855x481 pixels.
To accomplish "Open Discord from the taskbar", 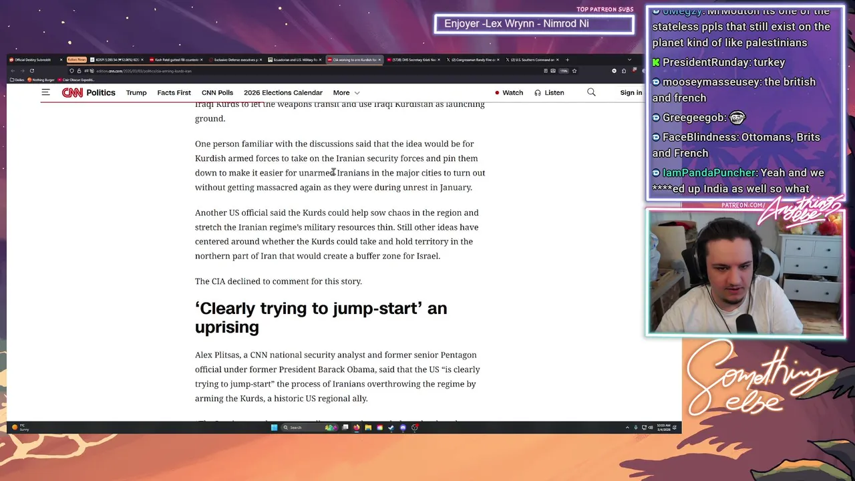I will pyautogui.click(x=403, y=428).
